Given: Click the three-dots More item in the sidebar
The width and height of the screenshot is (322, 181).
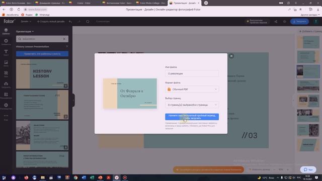Looking at the screenshot, I should click(6, 117).
